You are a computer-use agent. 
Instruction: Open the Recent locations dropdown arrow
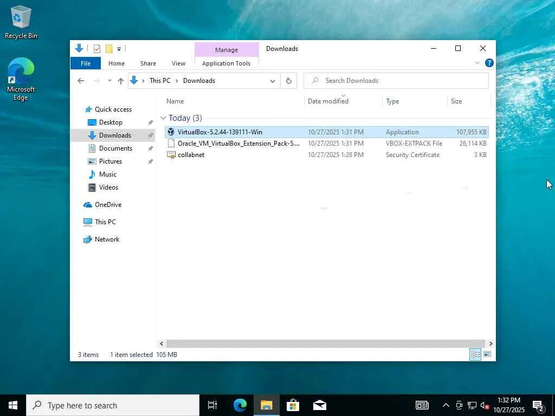(109, 81)
